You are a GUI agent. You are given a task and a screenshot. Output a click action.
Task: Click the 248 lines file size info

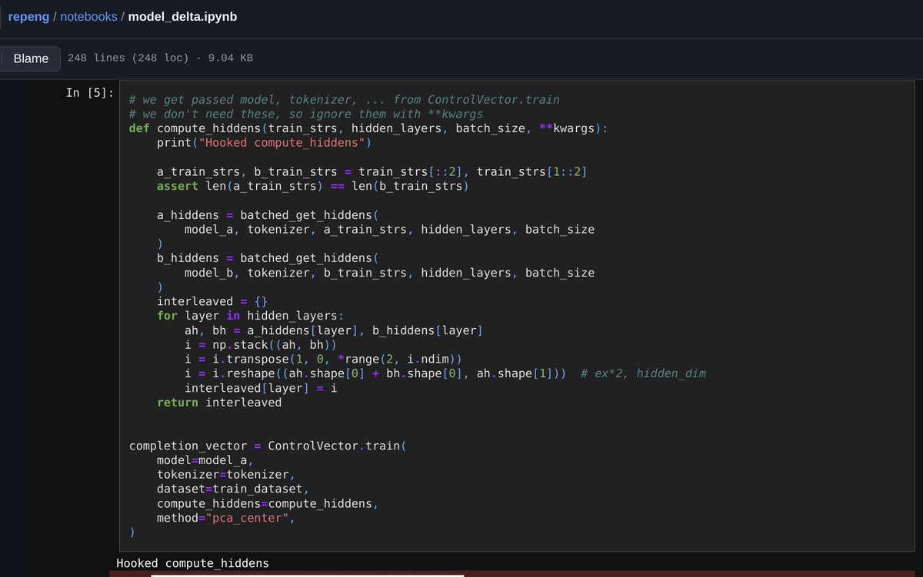pos(160,58)
